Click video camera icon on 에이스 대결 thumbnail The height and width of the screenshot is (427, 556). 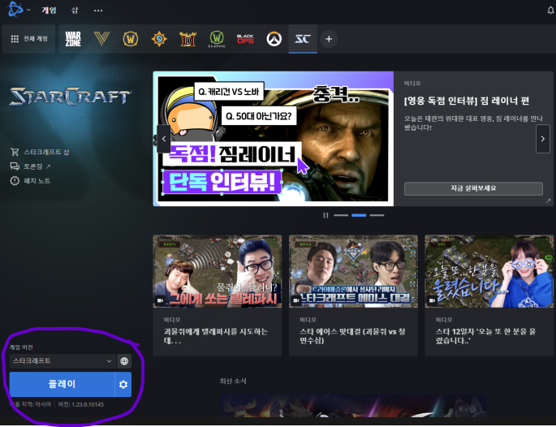[x=296, y=300]
